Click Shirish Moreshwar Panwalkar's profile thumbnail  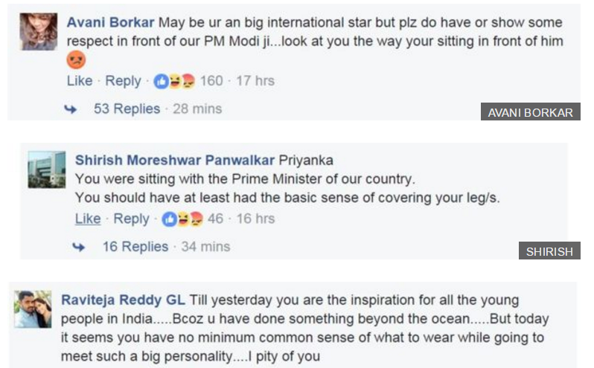pos(46,170)
